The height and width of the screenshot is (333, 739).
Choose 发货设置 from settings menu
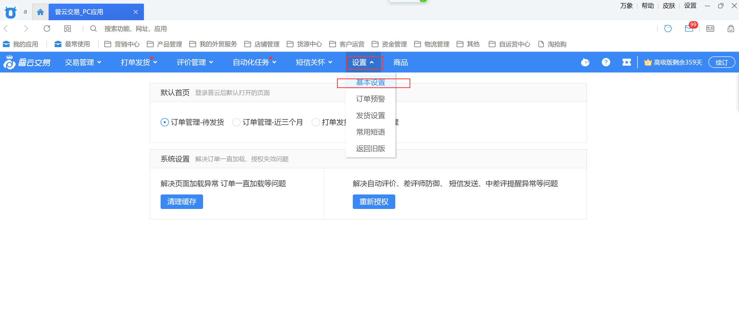coord(370,115)
